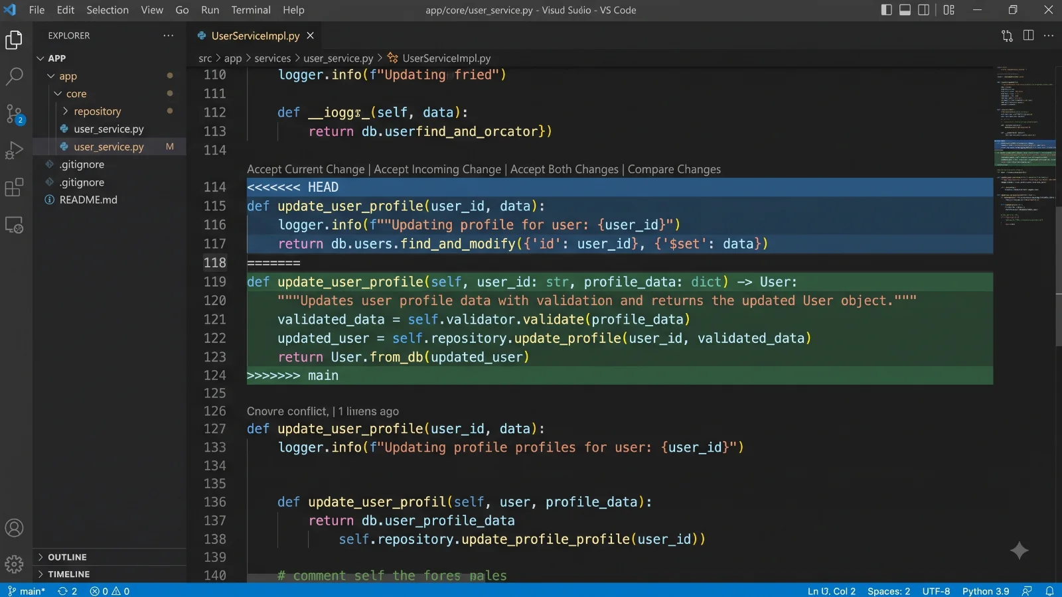Select Python 3.9 interpreter
Viewport: 1062px width, 597px height.
coord(986,591)
